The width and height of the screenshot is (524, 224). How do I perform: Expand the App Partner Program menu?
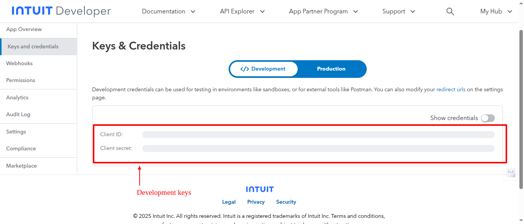coord(323,12)
